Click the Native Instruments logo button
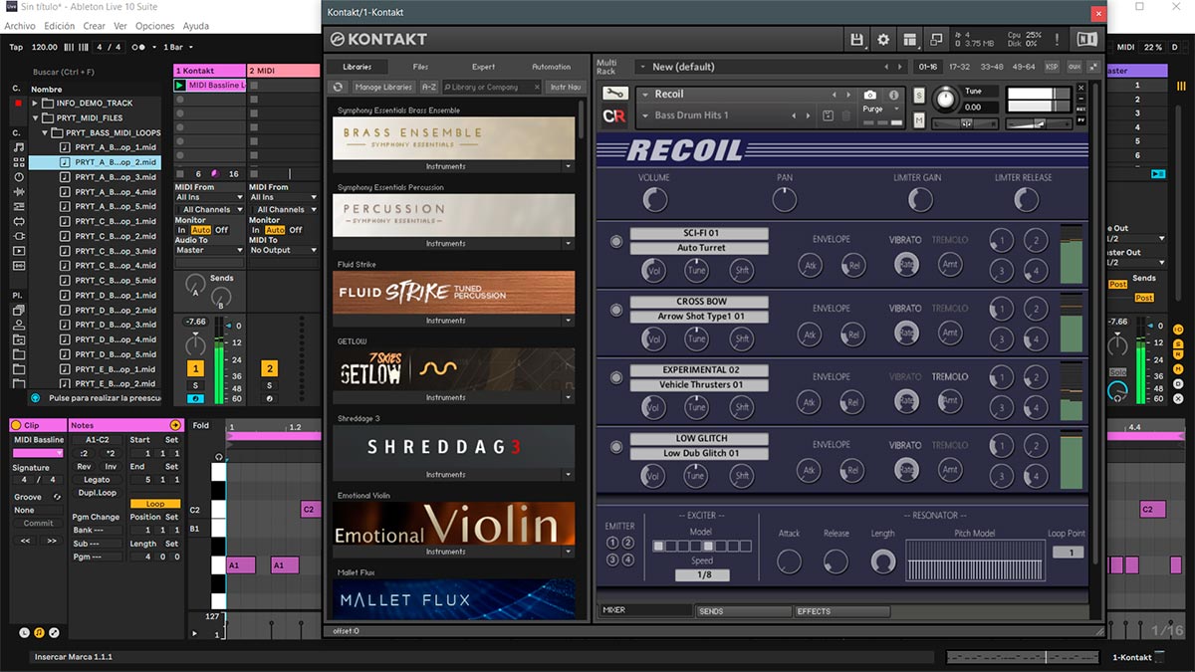This screenshot has width=1195, height=672. coord(1085,40)
